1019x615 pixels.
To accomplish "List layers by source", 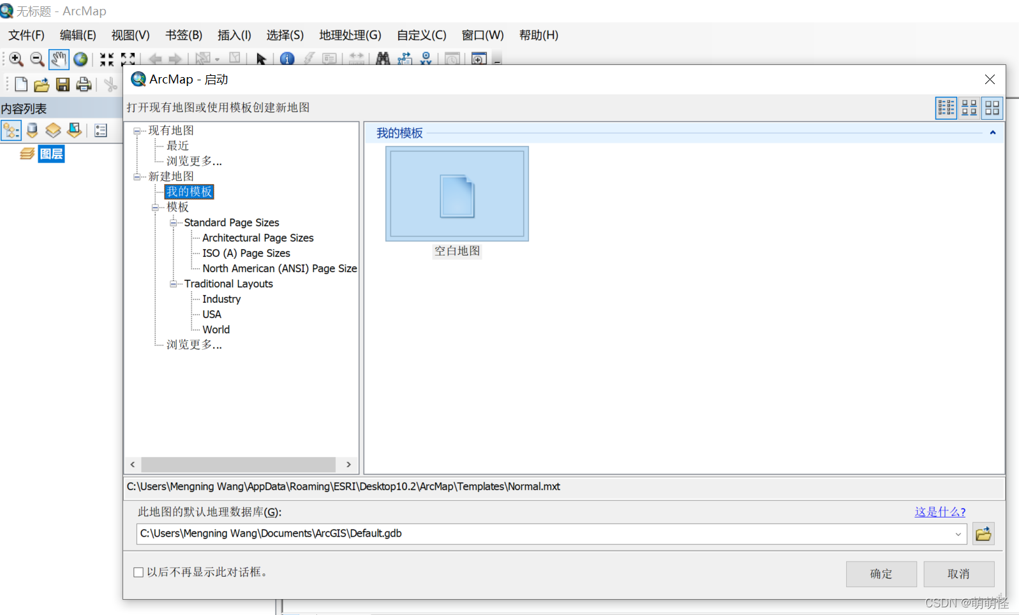I will coord(33,131).
